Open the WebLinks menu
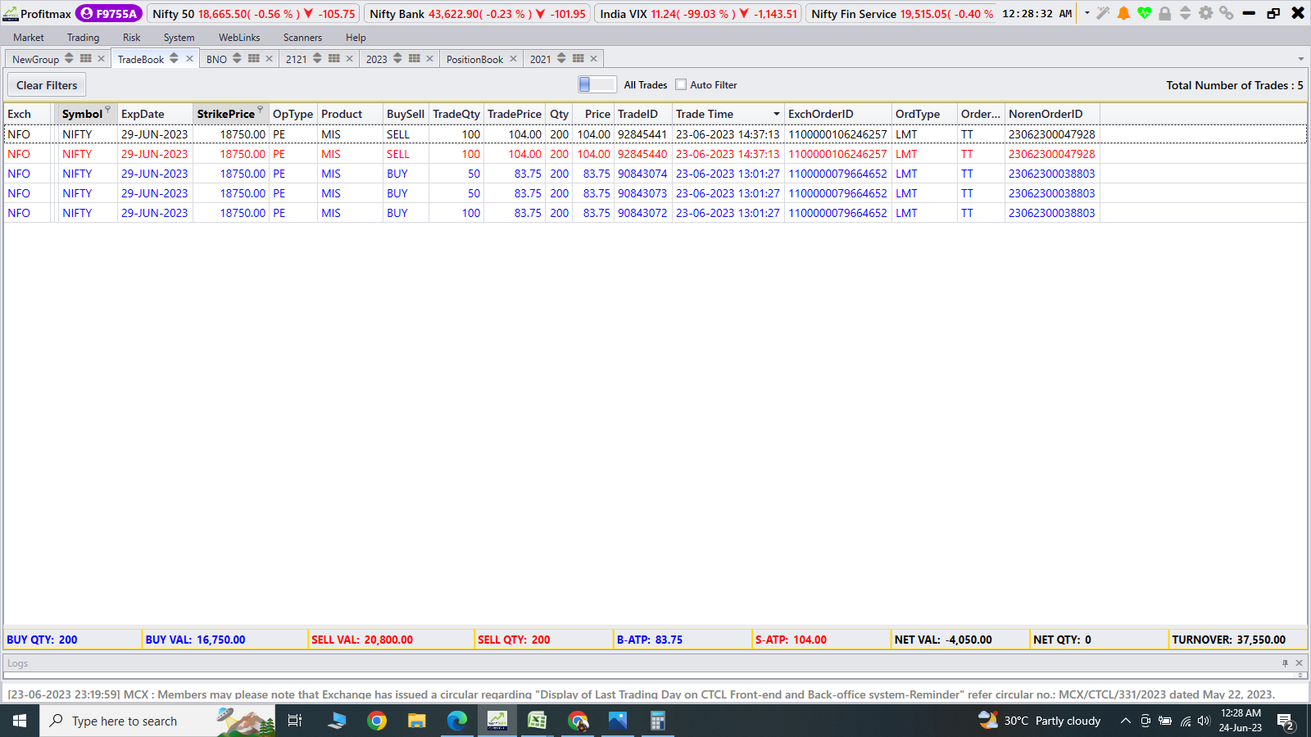1311x737 pixels. coord(239,38)
